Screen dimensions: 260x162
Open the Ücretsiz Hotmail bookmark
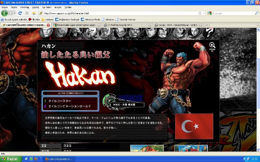tap(125, 19)
